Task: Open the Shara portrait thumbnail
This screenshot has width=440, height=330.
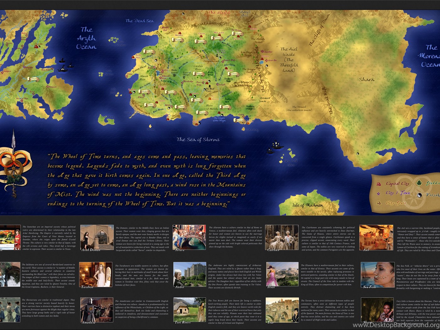Action: click(x=377, y=310)
